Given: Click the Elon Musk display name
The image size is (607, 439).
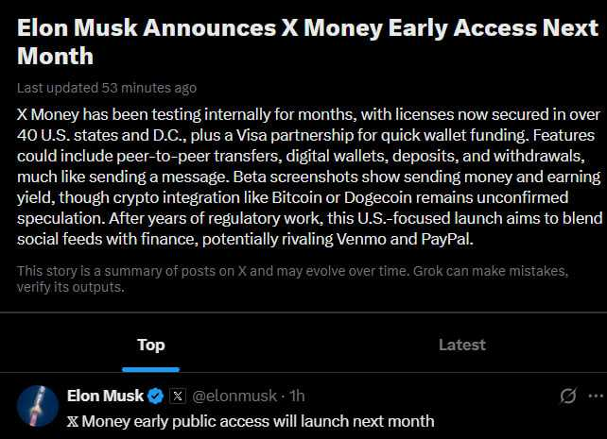Looking at the screenshot, I should point(106,396).
